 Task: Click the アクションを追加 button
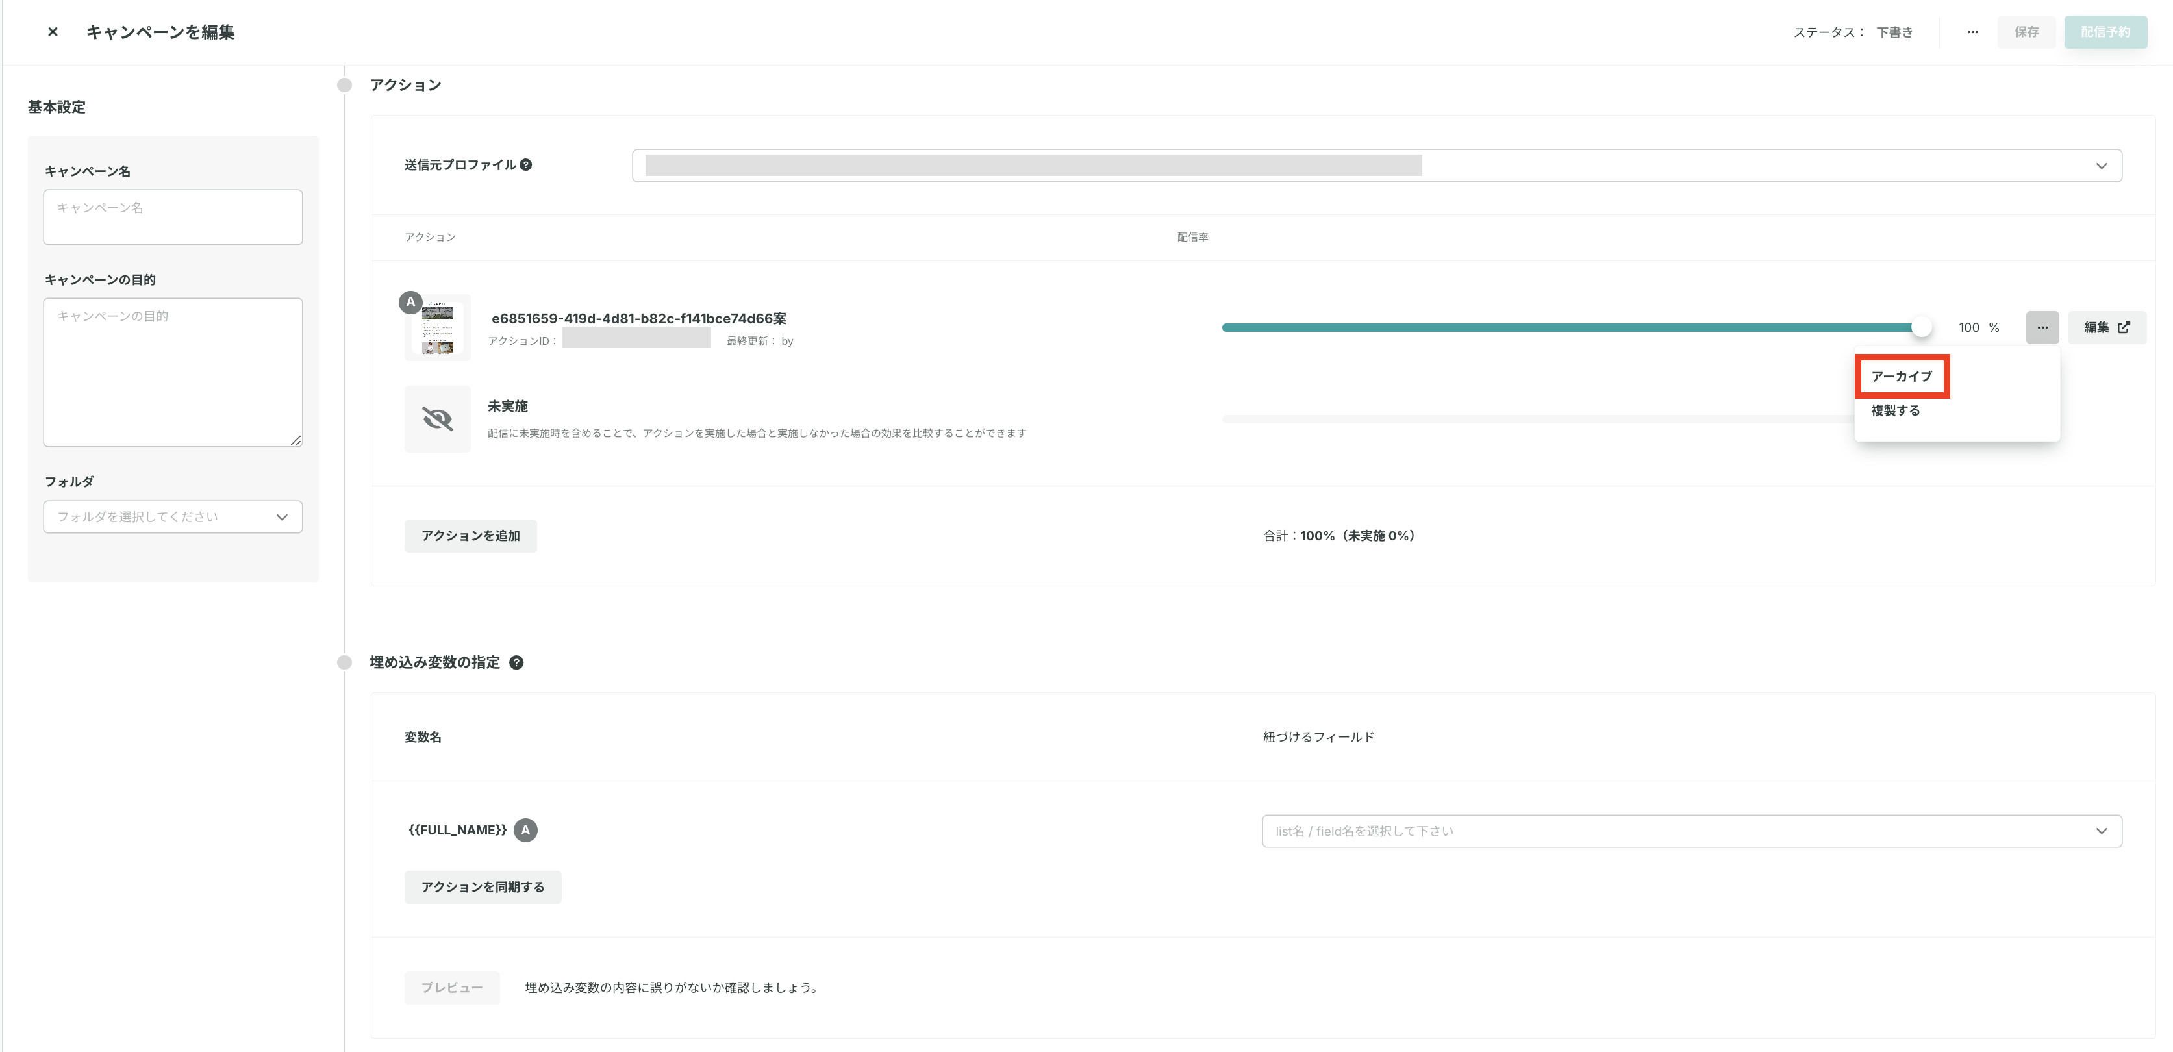(471, 536)
